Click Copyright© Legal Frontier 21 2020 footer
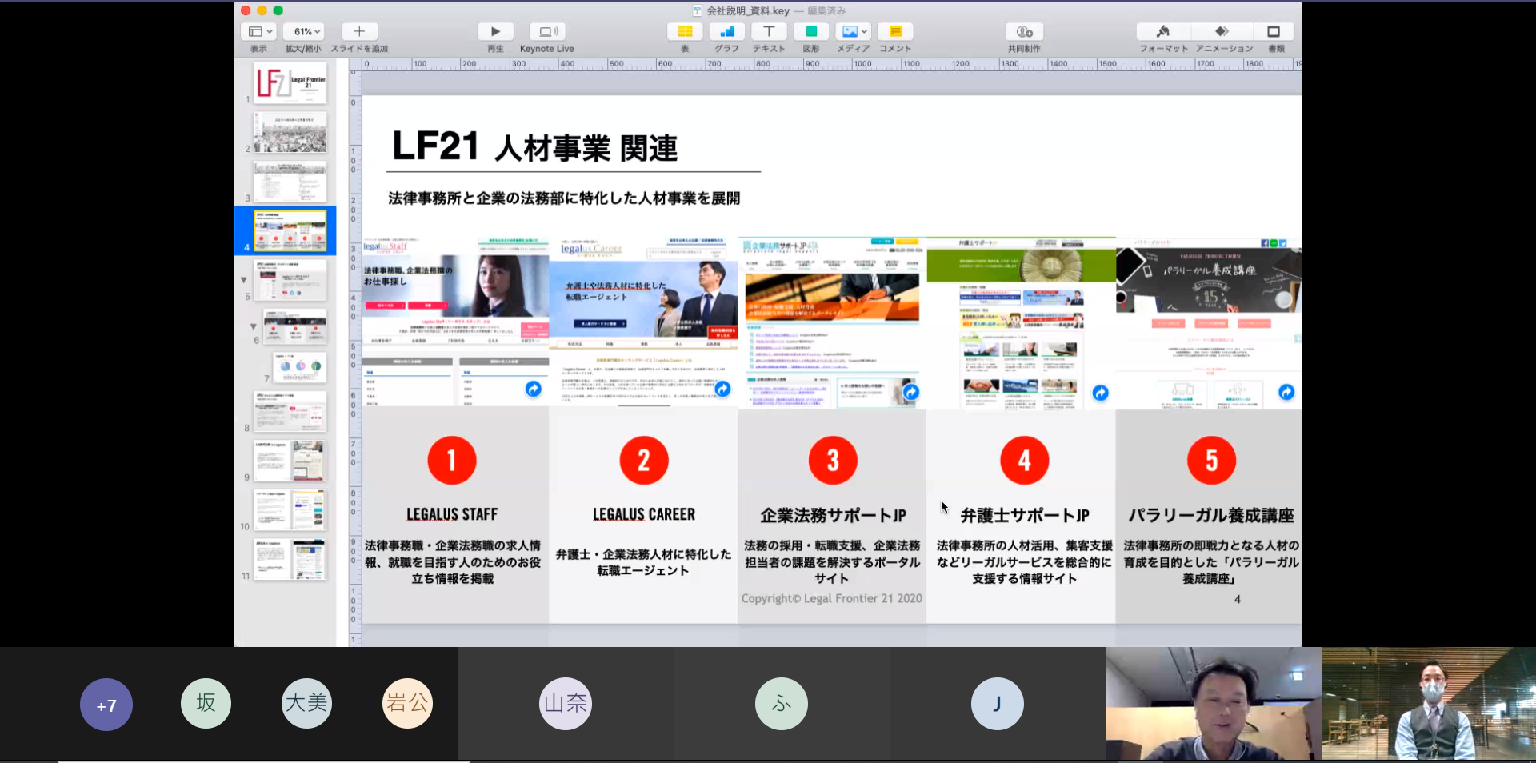The image size is (1536, 763). [832, 598]
